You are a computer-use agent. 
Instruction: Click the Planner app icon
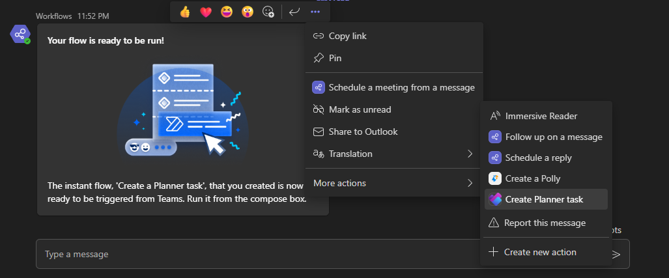coord(495,199)
